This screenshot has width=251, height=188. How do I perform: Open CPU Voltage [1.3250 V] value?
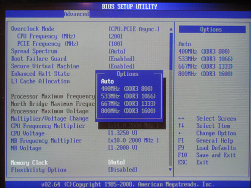tap(122, 133)
